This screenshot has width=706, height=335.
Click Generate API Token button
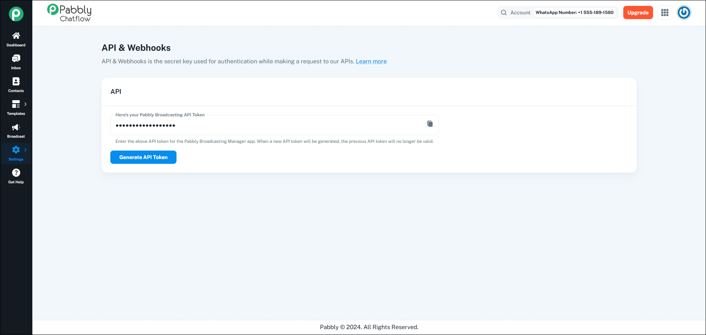(x=143, y=157)
